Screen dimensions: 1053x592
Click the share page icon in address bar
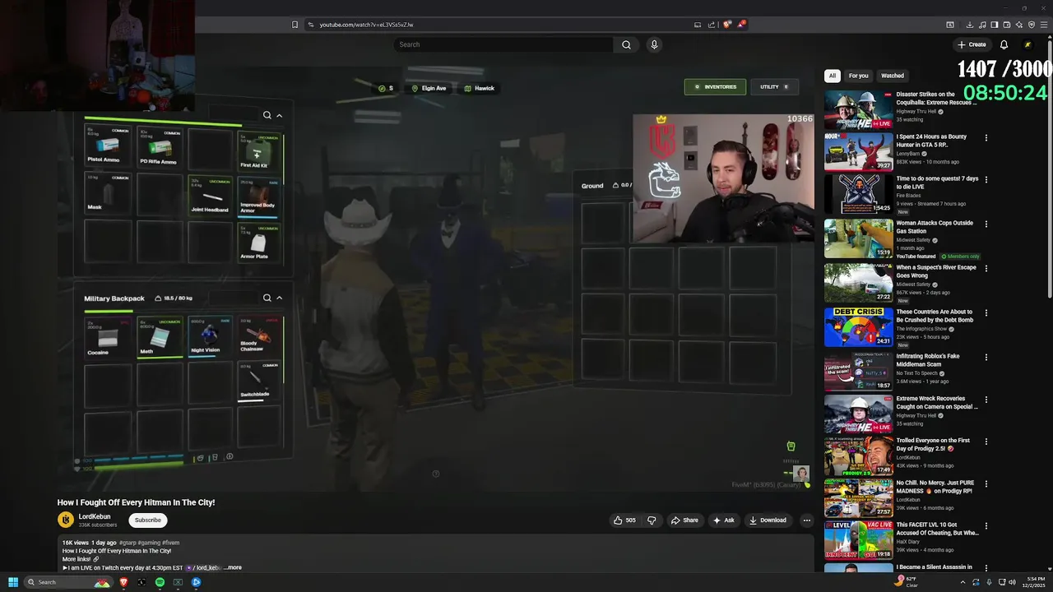click(712, 25)
